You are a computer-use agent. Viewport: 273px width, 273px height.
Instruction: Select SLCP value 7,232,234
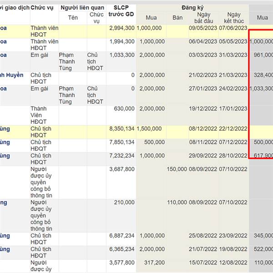tap(122, 156)
